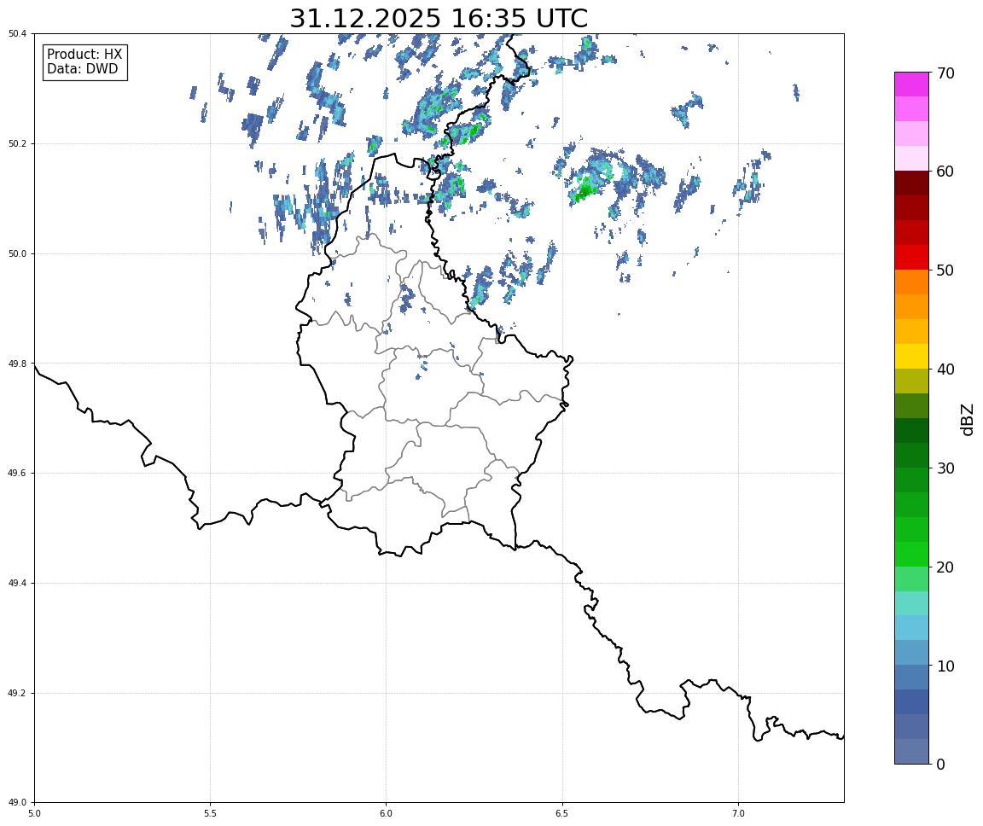Click the 'Data: DWD' label

[82, 69]
